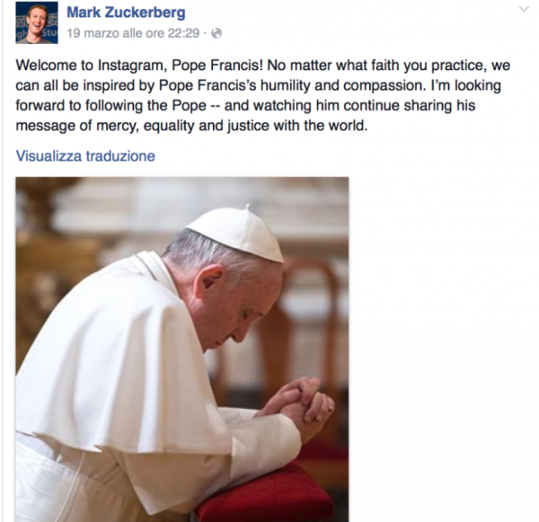Open the Pope Francis praying photo
Image resolution: width=539 pixels, height=522 pixels.
tap(182, 349)
